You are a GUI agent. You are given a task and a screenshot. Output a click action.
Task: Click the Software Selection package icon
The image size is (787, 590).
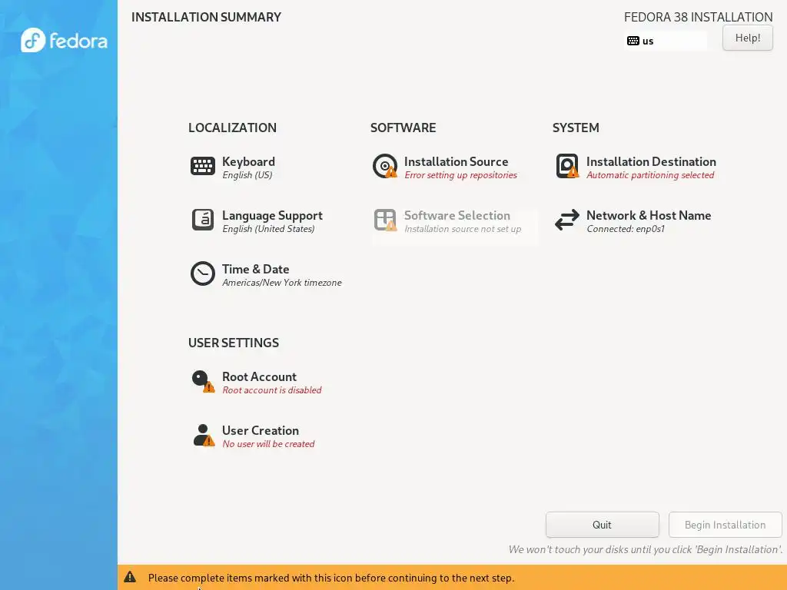point(385,220)
